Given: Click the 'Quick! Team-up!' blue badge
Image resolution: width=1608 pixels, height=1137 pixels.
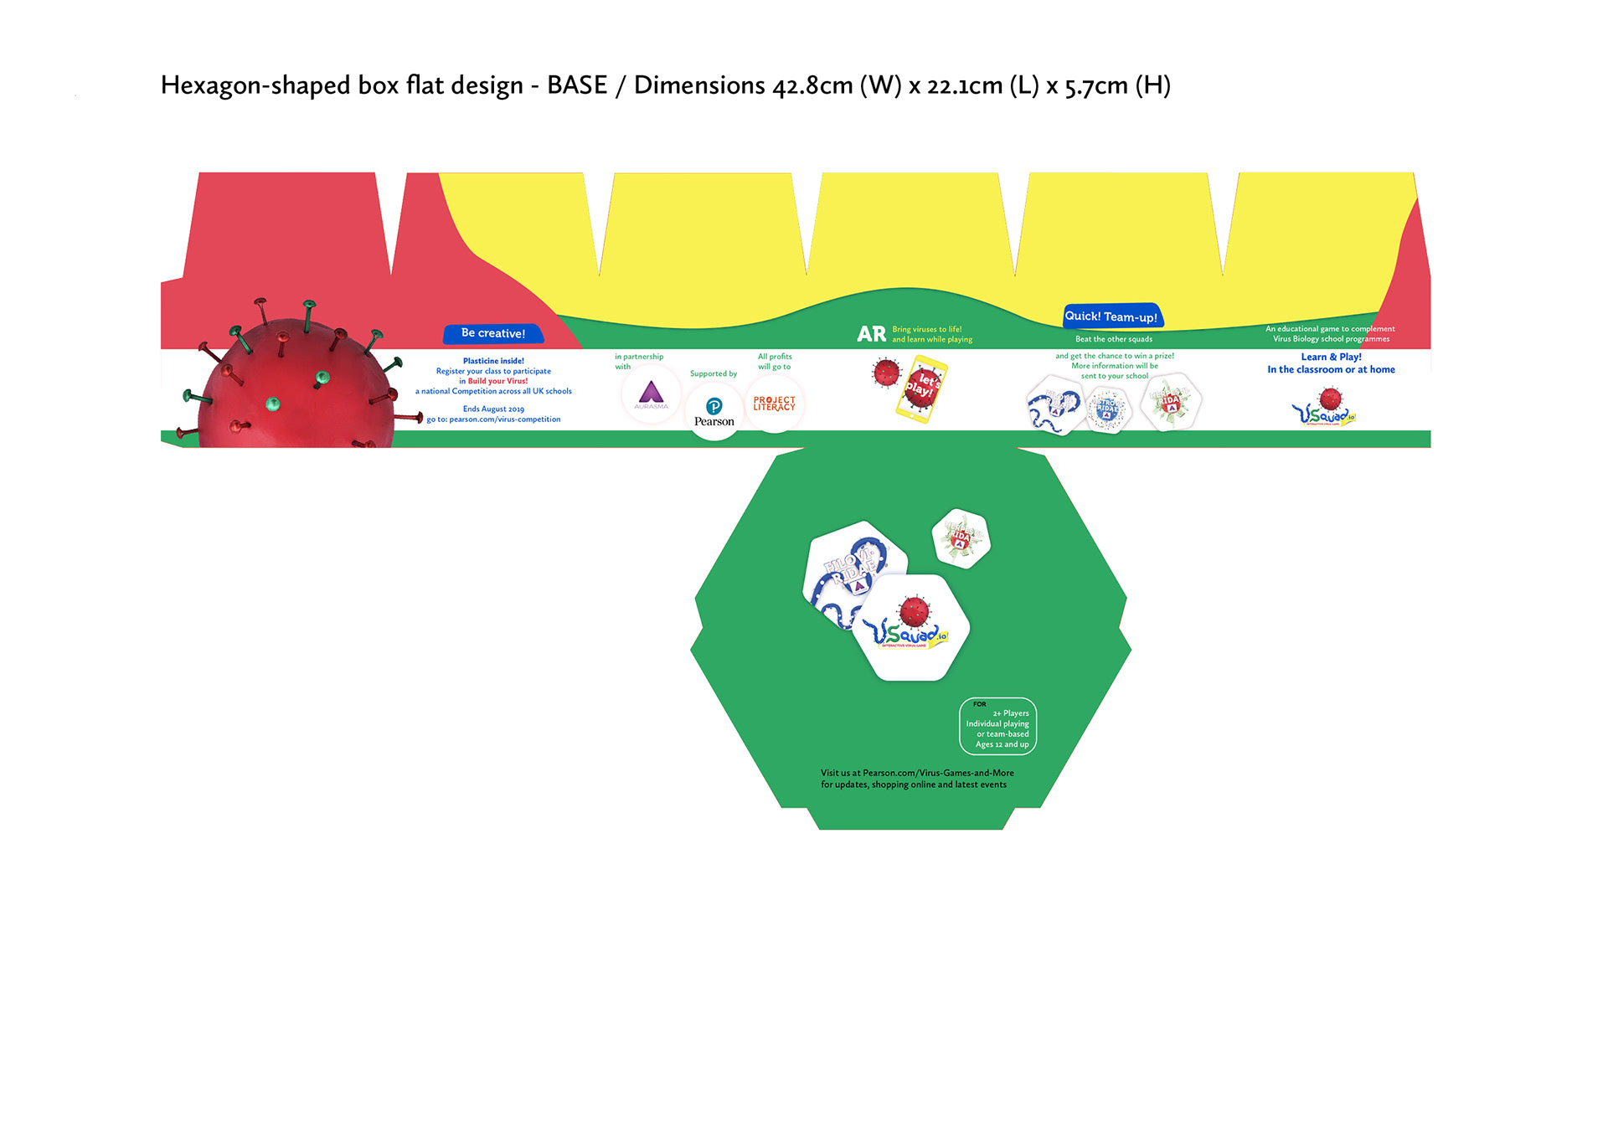Looking at the screenshot, I should coord(1111,316).
